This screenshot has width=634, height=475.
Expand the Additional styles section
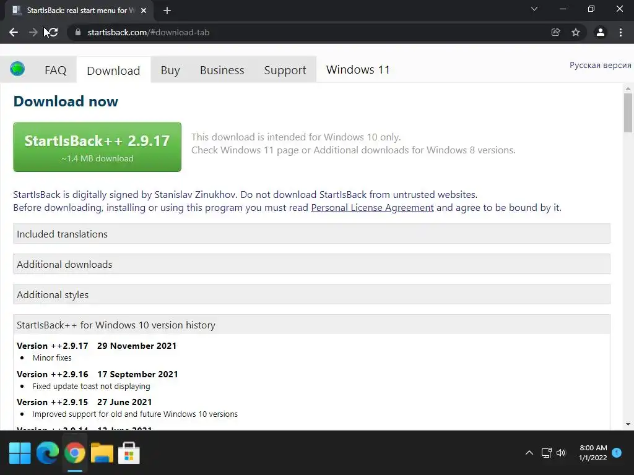(311, 294)
